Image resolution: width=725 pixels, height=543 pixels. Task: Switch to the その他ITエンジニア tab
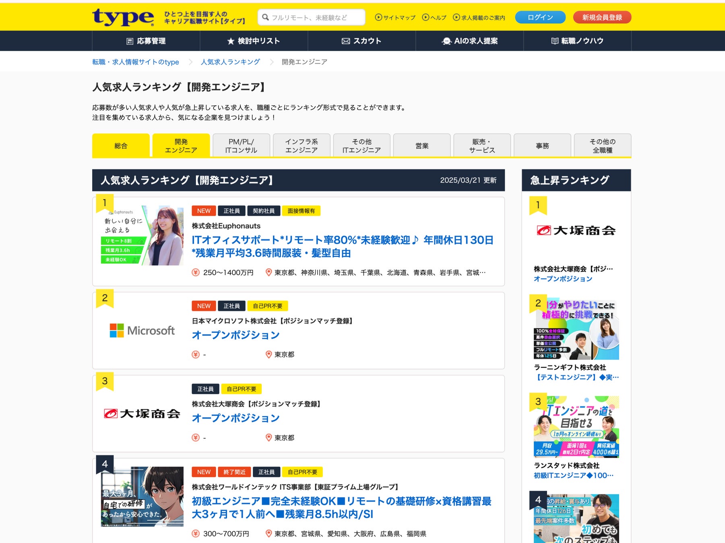tap(361, 146)
